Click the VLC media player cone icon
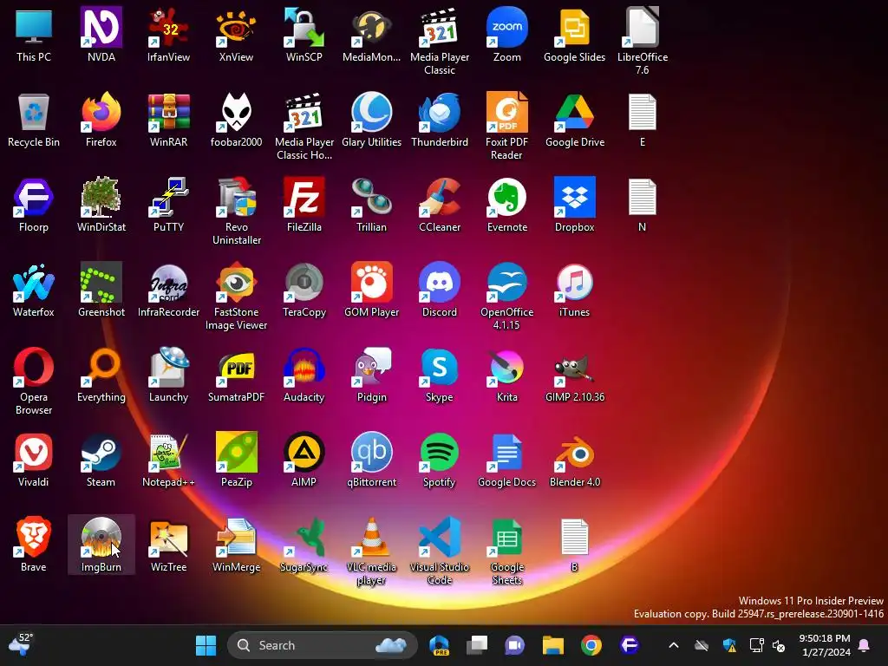Screen dimensions: 888x666 point(371,537)
